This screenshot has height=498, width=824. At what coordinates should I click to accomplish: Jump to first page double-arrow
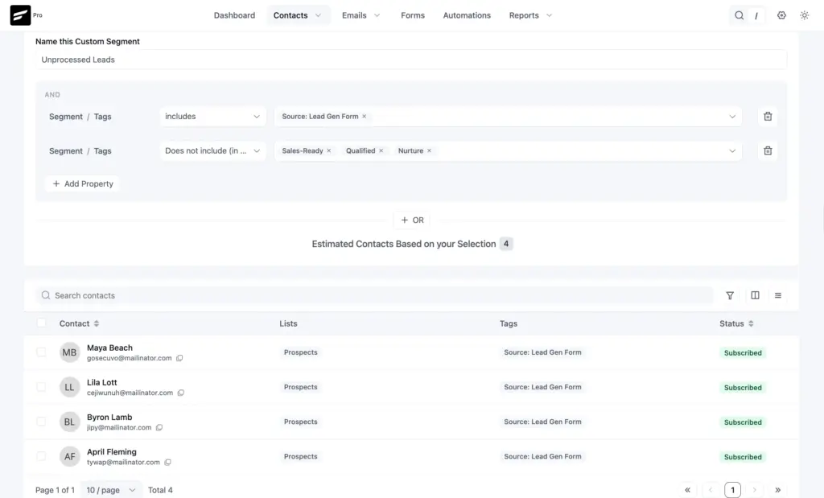pyautogui.click(x=687, y=490)
